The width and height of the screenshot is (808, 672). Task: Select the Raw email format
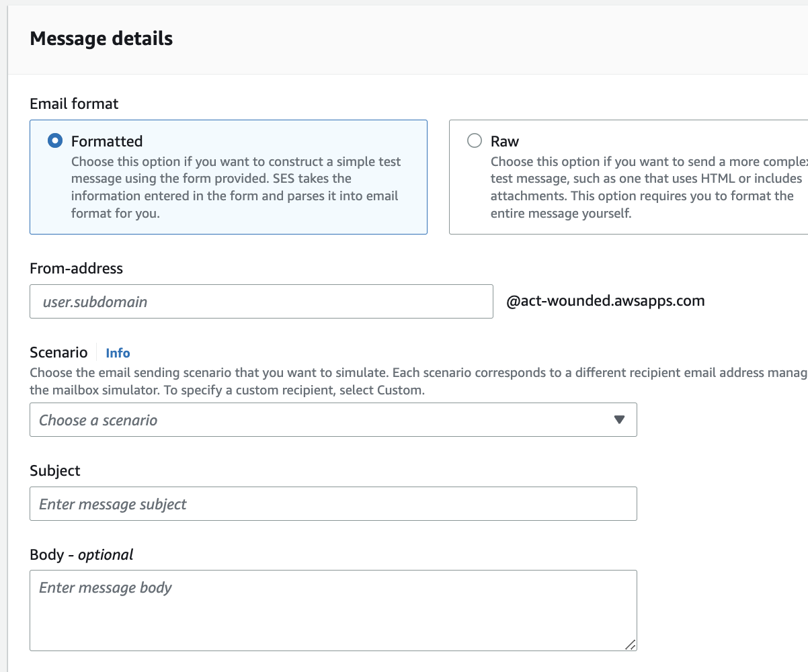tap(475, 140)
